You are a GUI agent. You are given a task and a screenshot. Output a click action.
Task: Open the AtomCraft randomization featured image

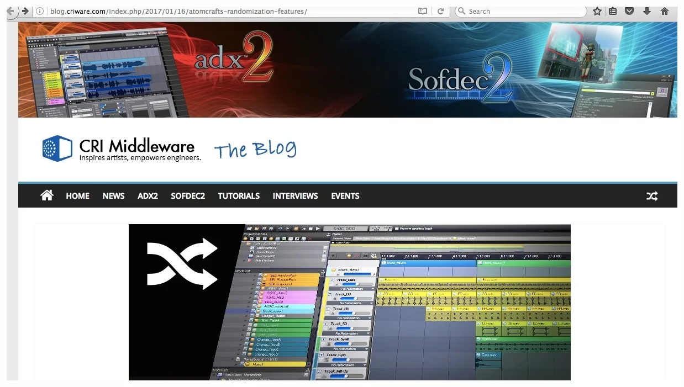350,302
